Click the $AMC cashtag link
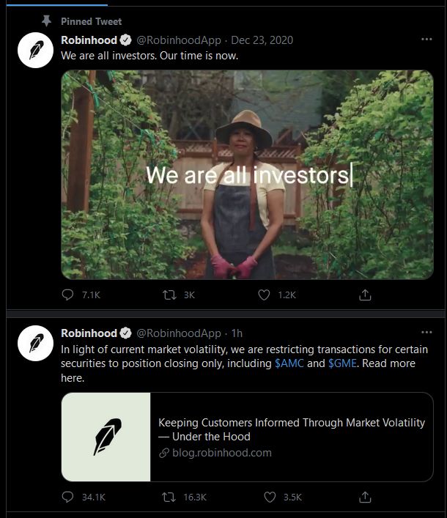 click(x=289, y=363)
